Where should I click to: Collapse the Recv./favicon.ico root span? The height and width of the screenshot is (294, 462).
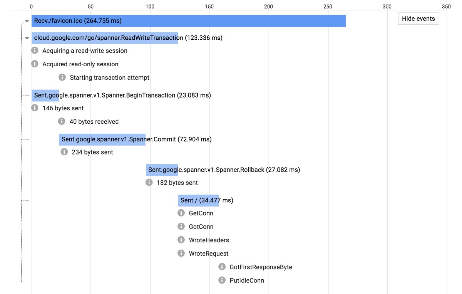pyautogui.click(x=27, y=21)
